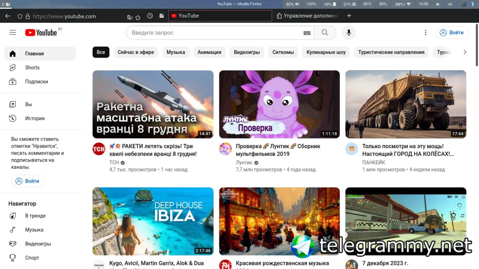The image size is (479, 269).
Task: Open the ТСН channel name link
Action: 114,162
